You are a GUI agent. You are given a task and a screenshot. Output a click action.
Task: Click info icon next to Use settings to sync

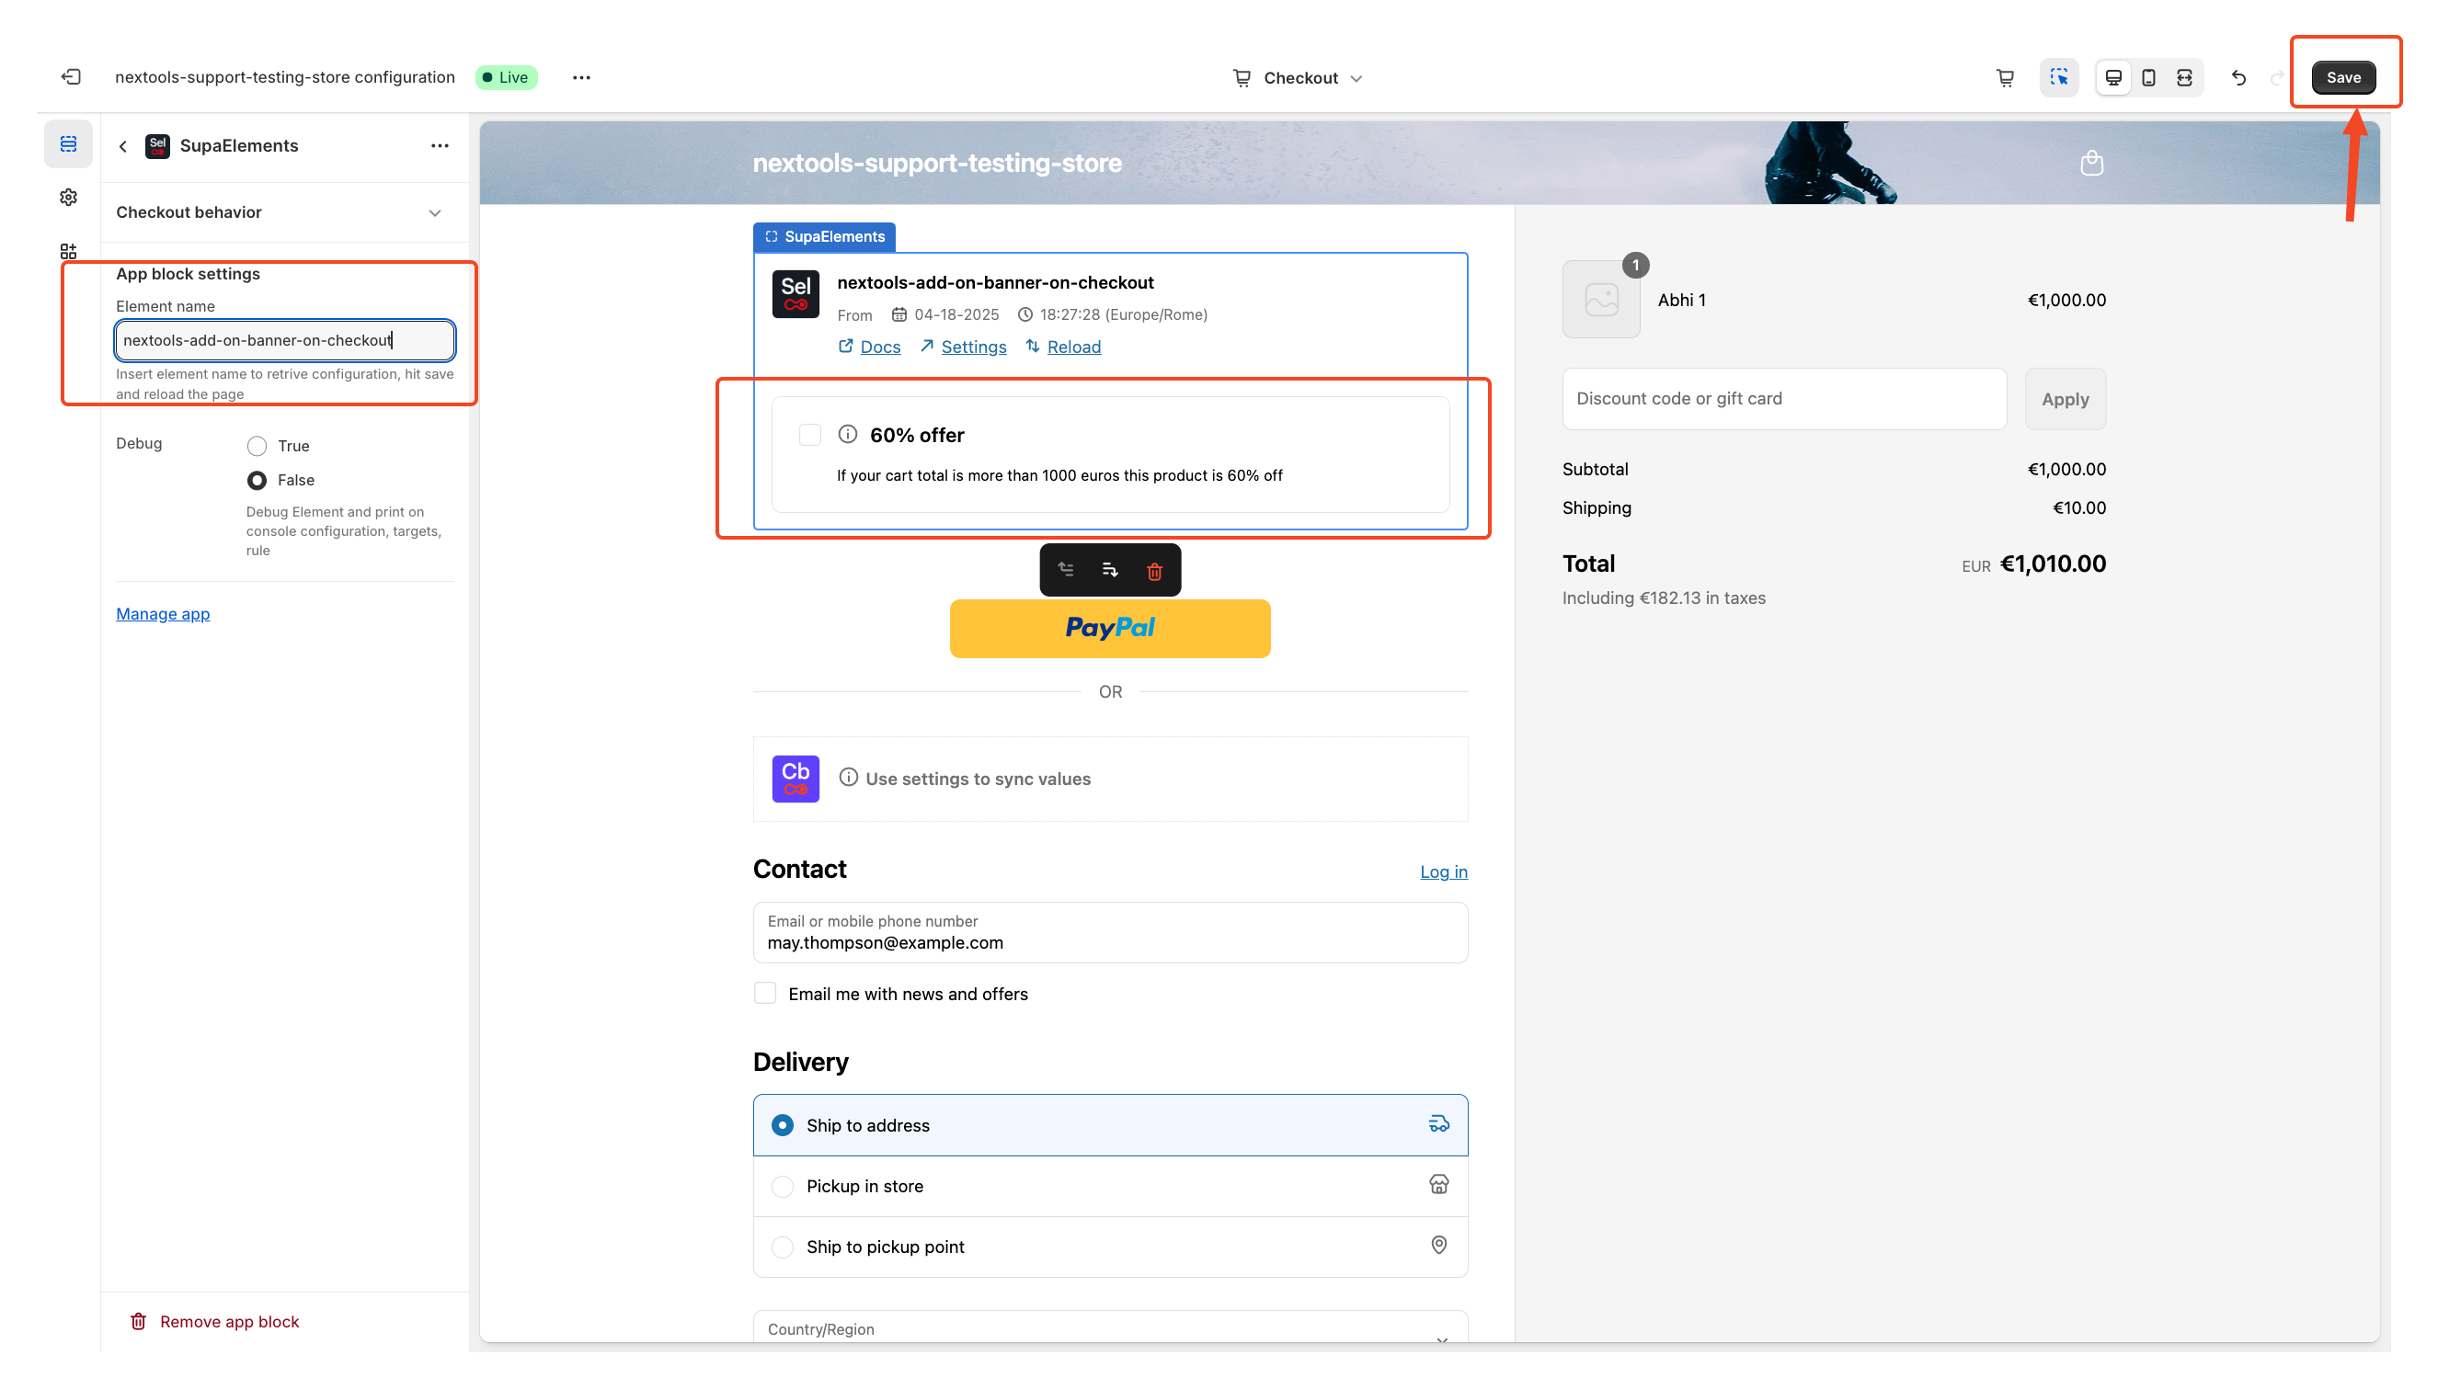(848, 778)
